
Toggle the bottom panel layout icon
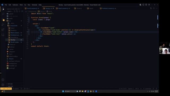(143, 5)
